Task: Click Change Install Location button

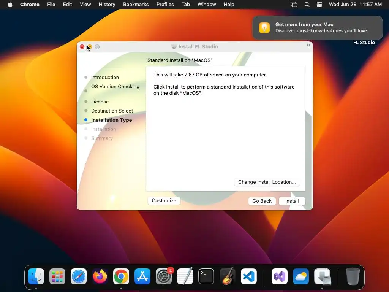Action: [267, 182]
